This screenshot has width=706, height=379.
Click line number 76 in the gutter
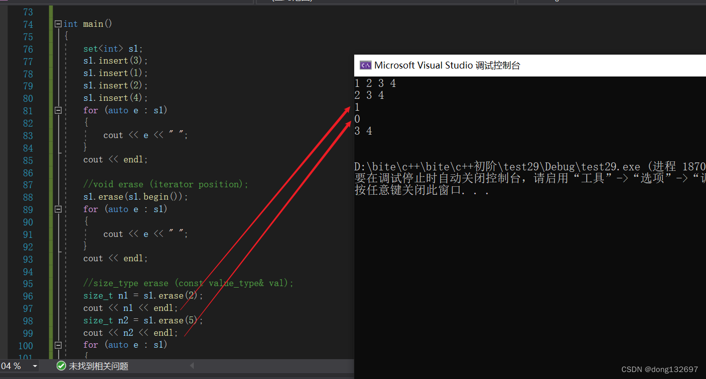tap(28, 49)
